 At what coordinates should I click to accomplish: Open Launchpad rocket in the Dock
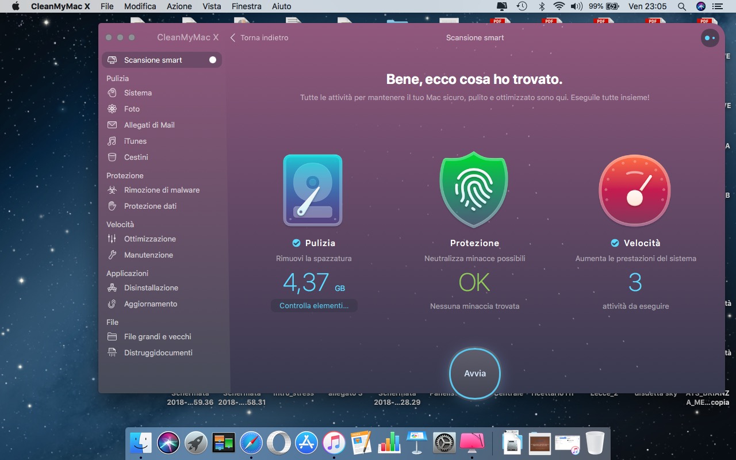point(196,443)
